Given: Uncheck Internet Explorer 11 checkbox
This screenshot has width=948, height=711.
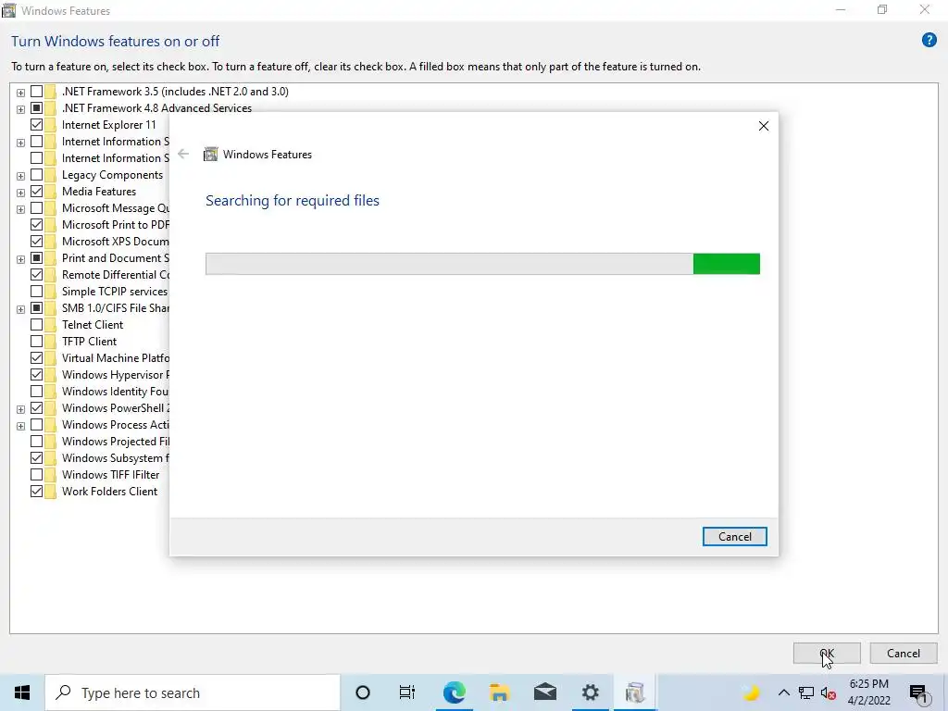Looking at the screenshot, I should click(36, 125).
